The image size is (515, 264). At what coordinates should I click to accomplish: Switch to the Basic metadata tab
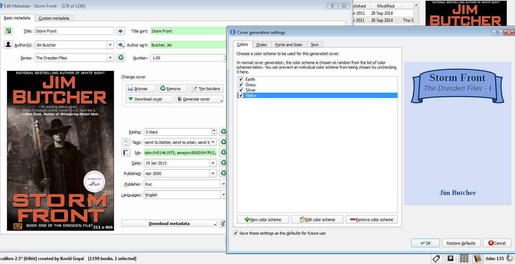click(17, 18)
